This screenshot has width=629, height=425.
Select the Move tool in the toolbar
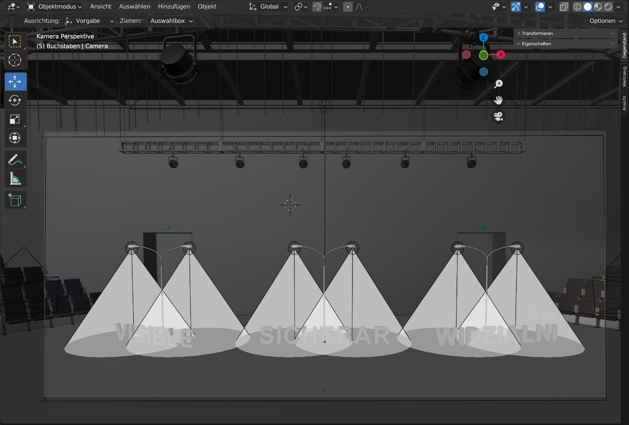click(15, 82)
